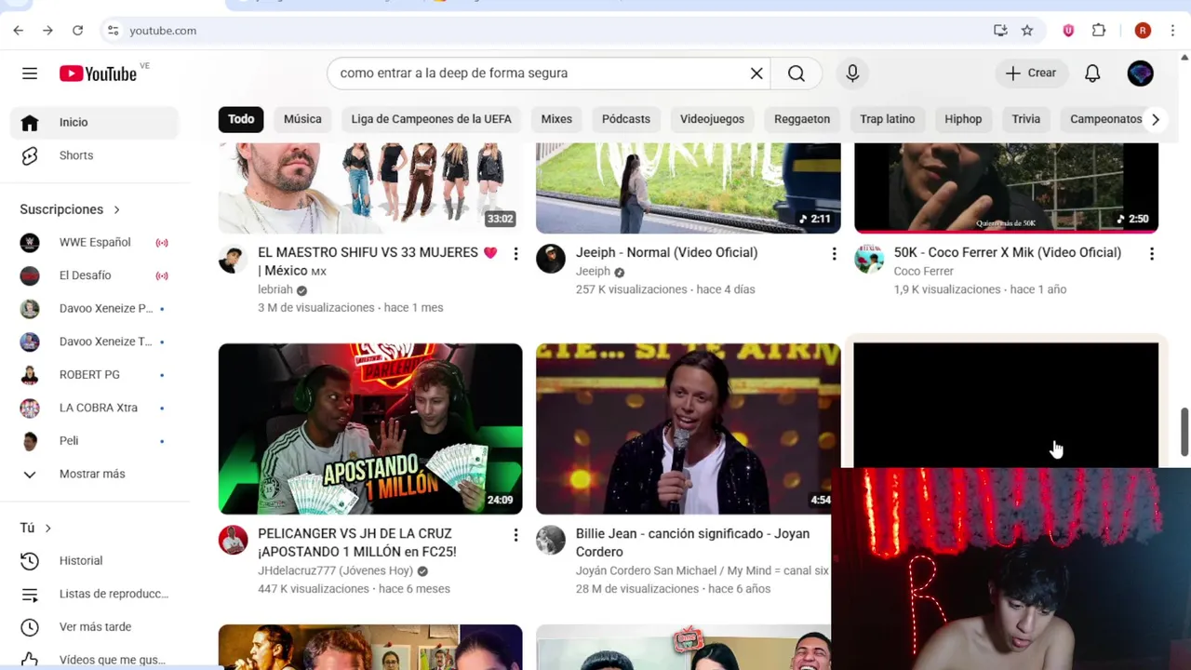Click the magnifier search button
Screen dimensions: 1191x670
coord(796,74)
